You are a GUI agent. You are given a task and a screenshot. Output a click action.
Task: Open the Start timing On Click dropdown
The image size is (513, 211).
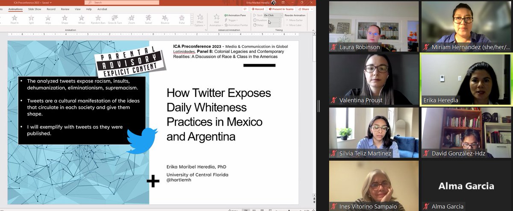click(x=273, y=15)
